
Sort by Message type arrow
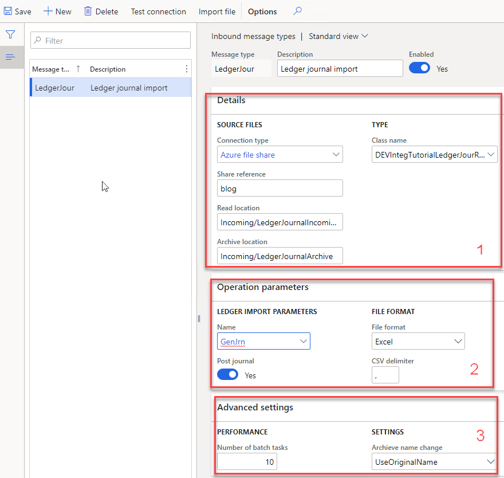(x=78, y=69)
